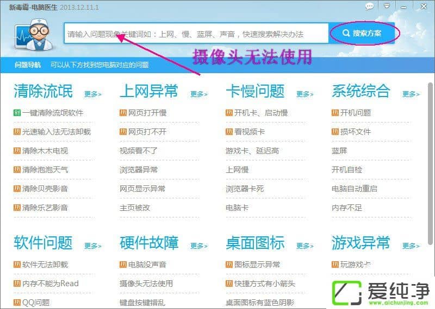
Task: Click the vertical scrollbar on right
Action: (x=430, y=163)
